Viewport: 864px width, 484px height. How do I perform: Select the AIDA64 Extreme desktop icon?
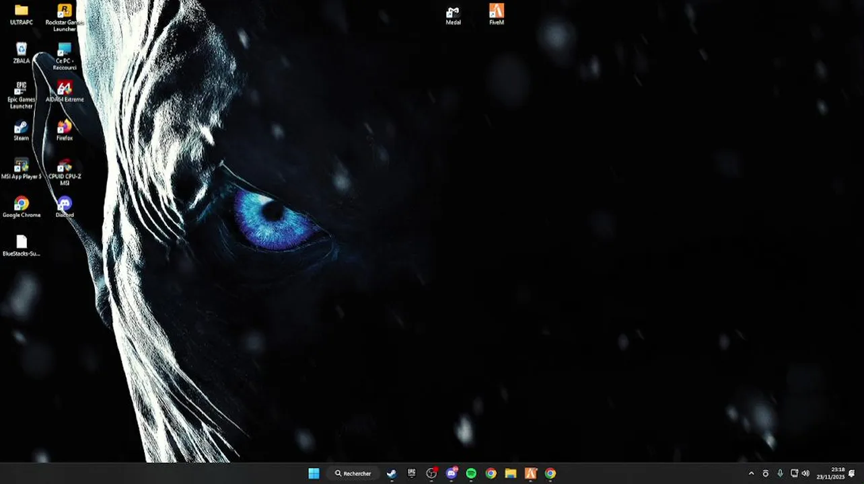(65, 92)
